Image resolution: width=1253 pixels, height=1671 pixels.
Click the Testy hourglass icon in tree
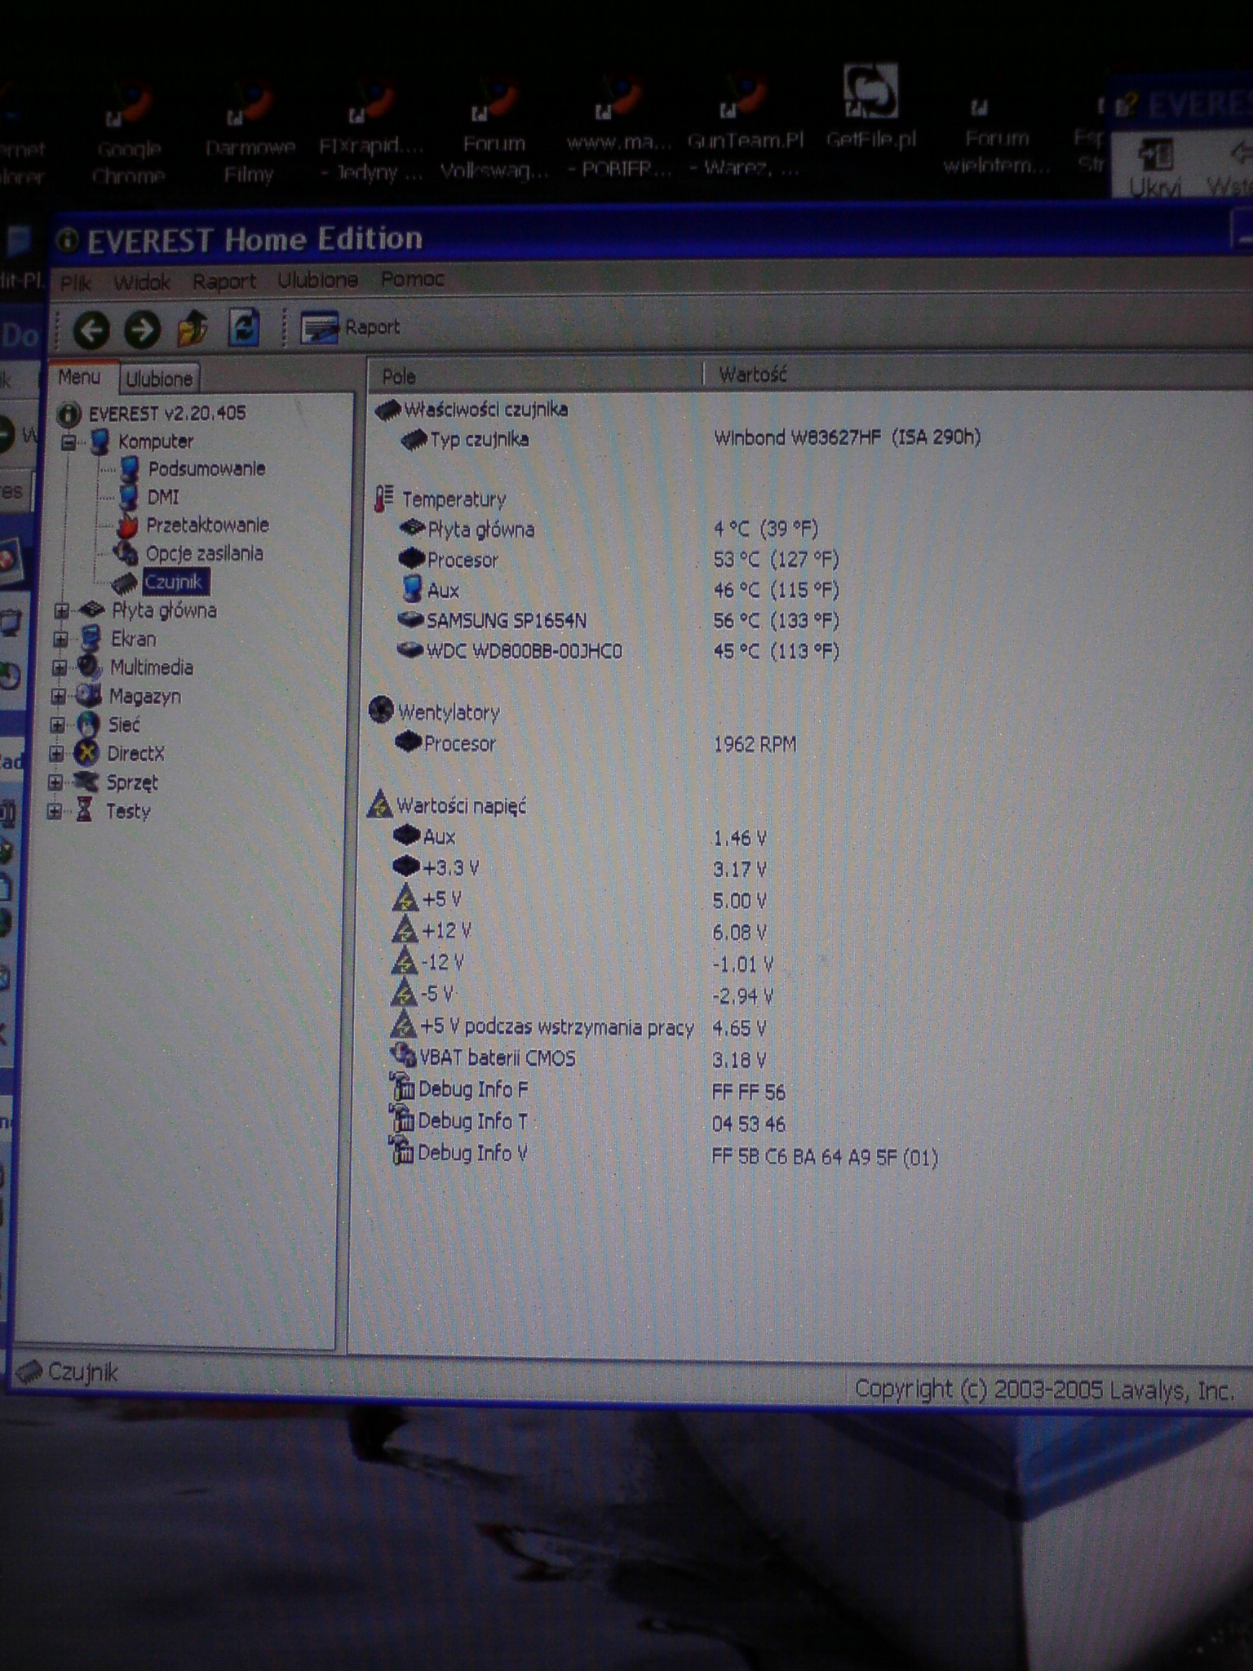click(84, 810)
